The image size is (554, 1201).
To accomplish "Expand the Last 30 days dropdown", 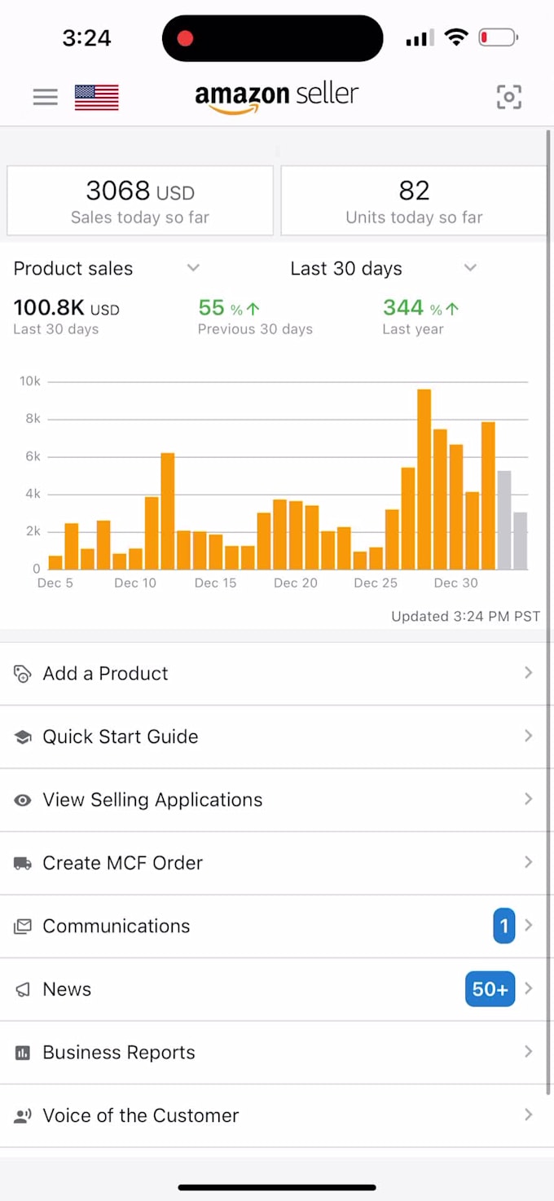I will point(470,268).
